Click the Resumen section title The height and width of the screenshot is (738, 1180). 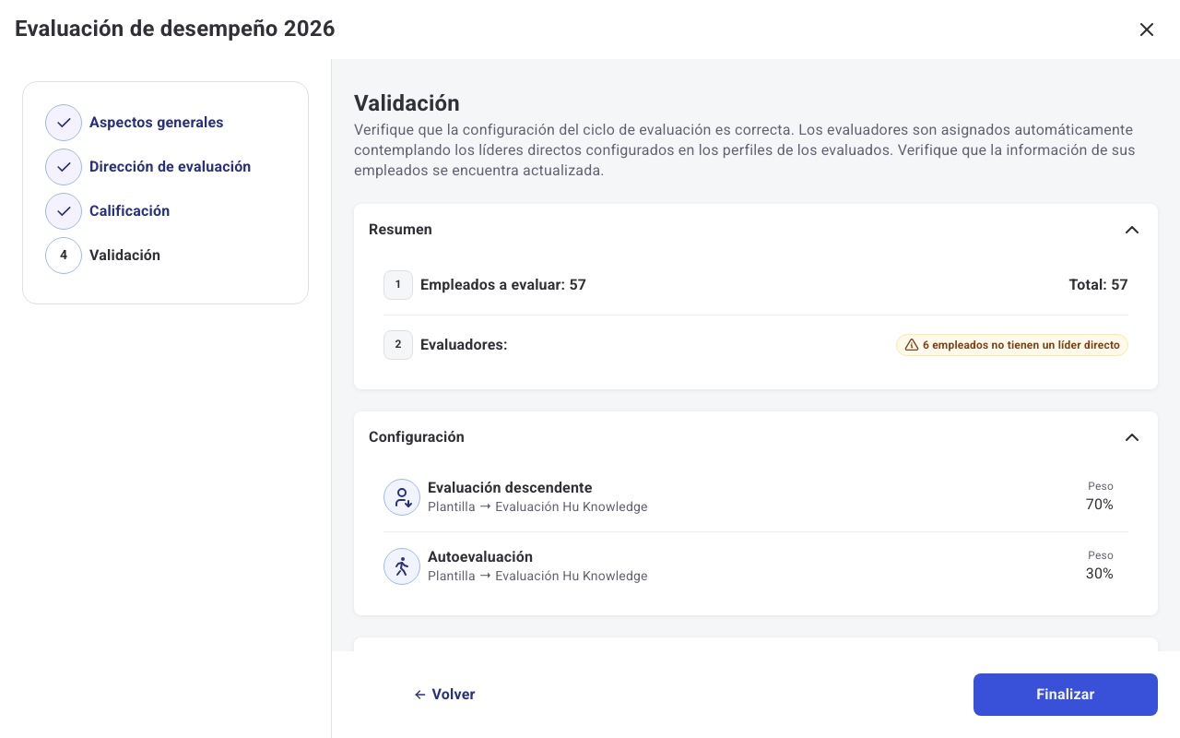click(401, 230)
